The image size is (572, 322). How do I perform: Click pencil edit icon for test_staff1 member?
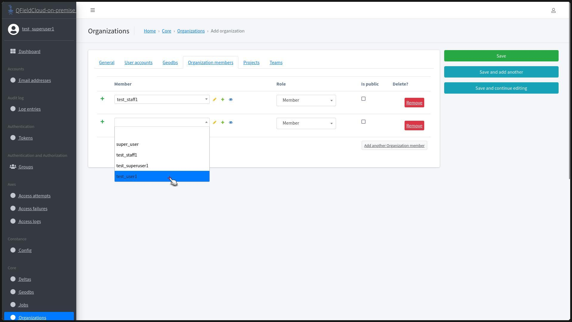click(214, 100)
